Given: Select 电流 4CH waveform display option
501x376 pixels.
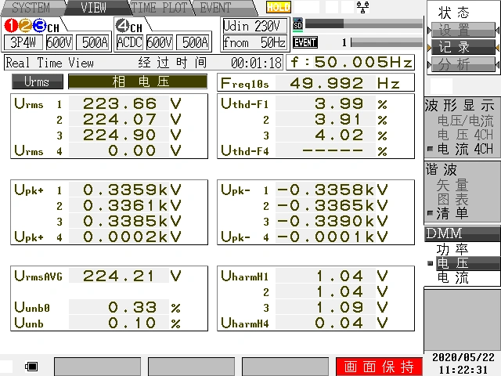Looking at the screenshot, I should click(x=465, y=149).
